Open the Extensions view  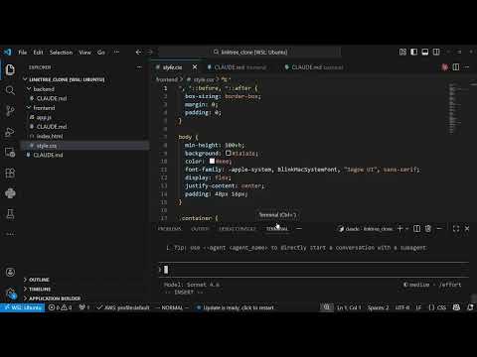tap(10, 173)
